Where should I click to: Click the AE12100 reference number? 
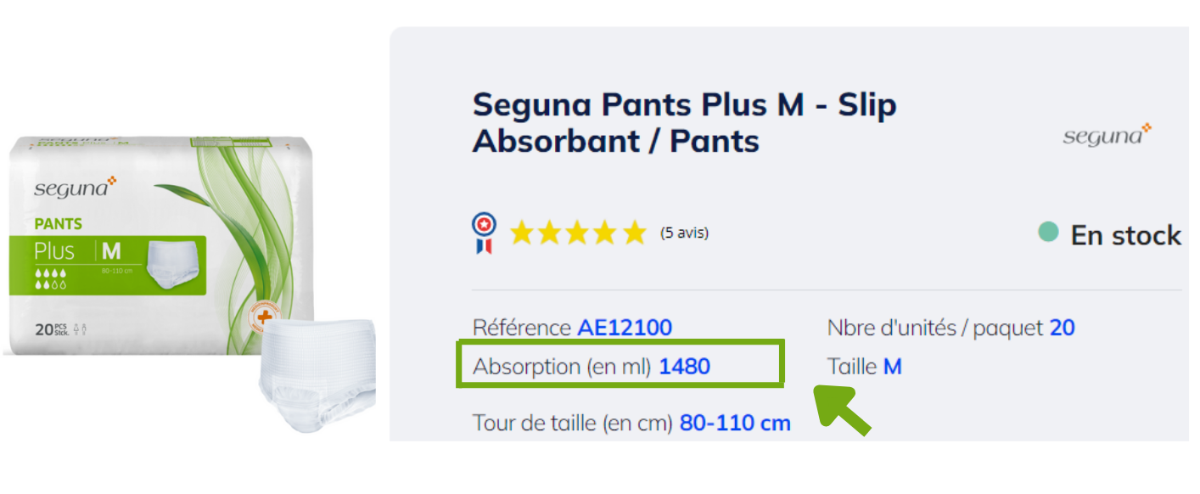click(625, 328)
